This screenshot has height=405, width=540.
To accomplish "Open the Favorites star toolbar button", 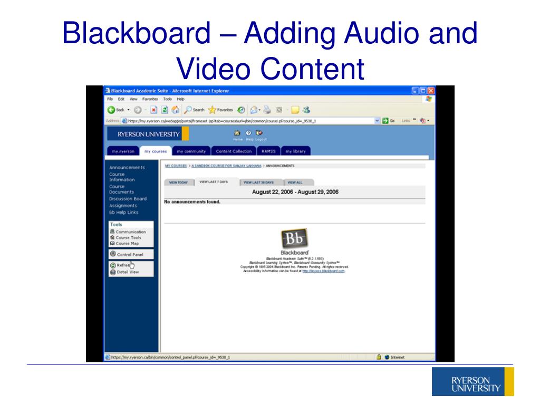I will tap(220, 110).
